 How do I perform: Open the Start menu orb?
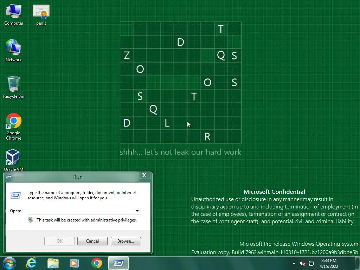9,263
